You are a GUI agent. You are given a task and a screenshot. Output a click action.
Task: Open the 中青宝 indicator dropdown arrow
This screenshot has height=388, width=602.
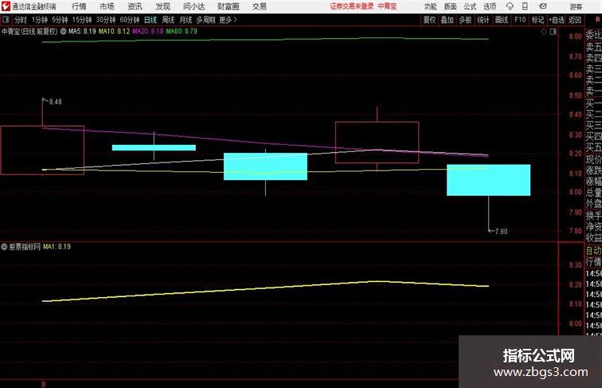click(63, 31)
